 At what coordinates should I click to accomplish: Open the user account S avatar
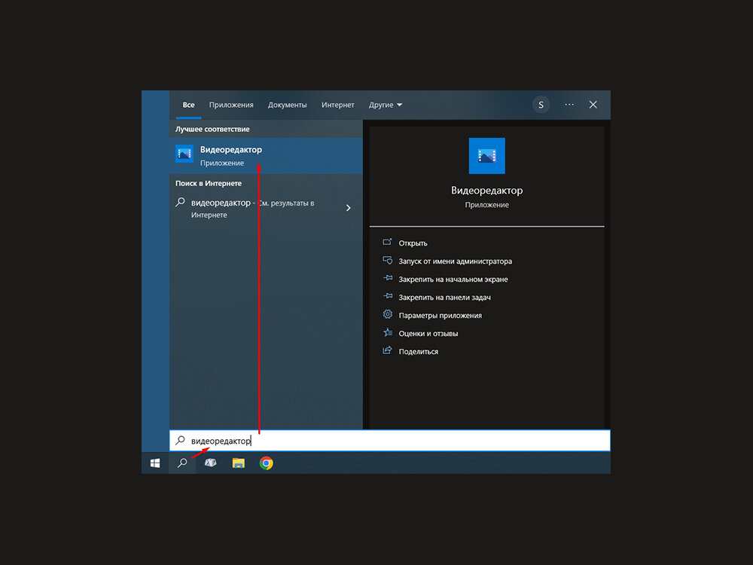pos(541,105)
